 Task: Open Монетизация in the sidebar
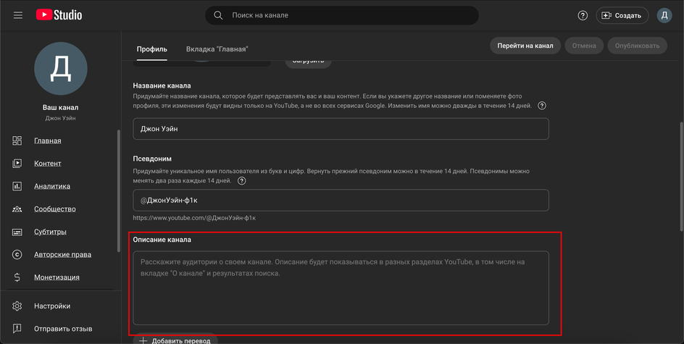coord(57,277)
